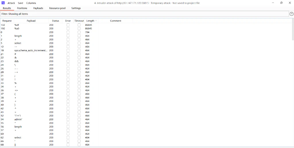This screenshot has width=294, height=148.
Task: Click the Length column sort arrow
Action: pyautogui.click(x=96, y=21)
